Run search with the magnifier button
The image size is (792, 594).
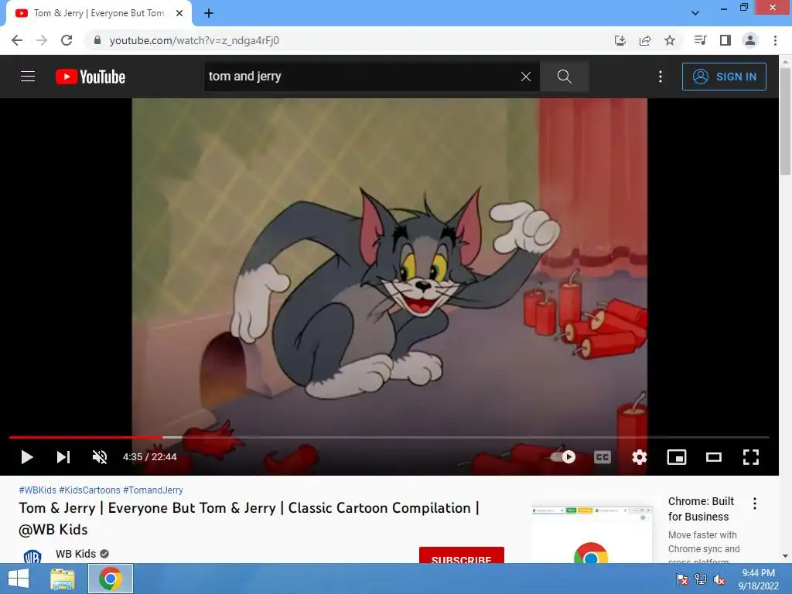[564, 77]
